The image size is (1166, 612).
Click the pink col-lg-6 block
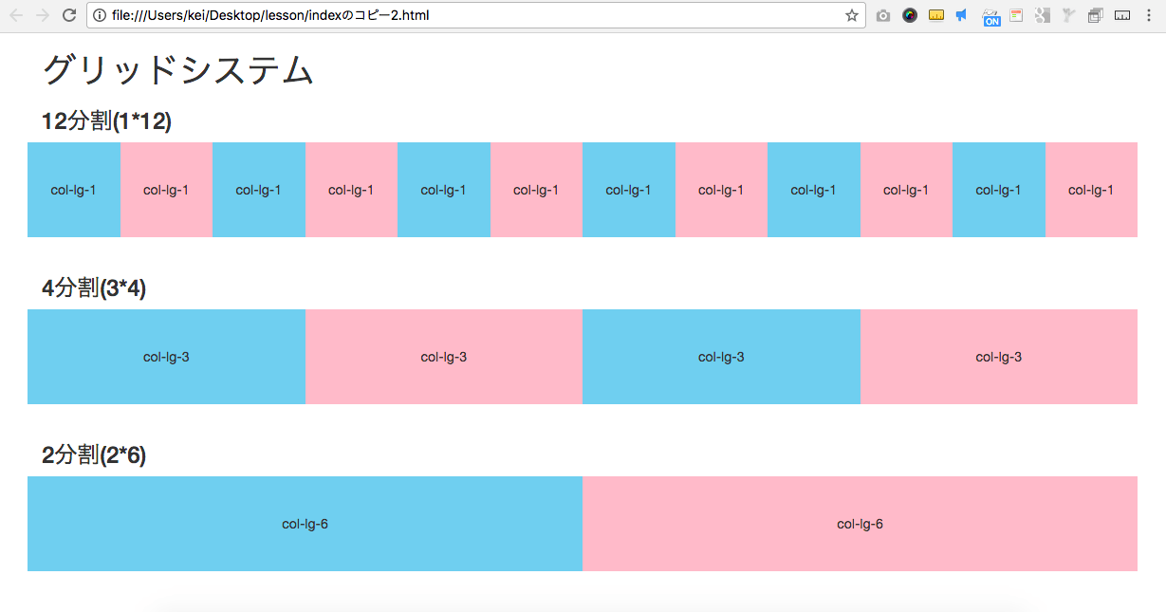860,523
